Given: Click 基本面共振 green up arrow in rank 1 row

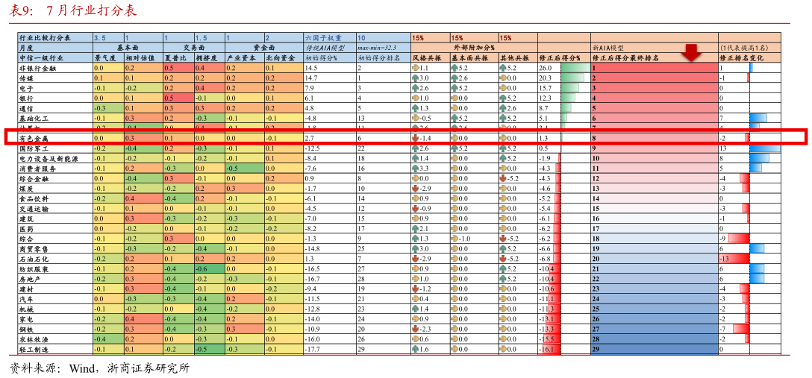Looking at the screenshot, I should (x=454, y=67).
